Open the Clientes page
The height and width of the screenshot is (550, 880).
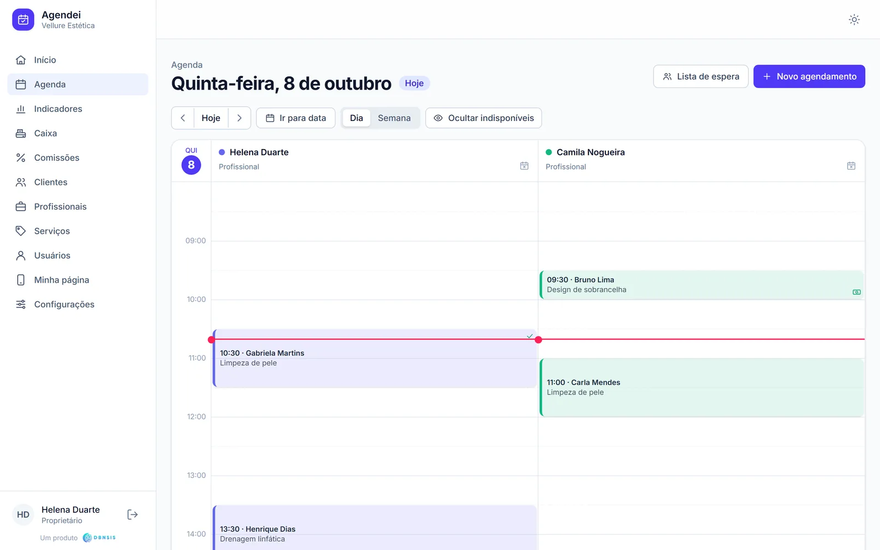coord(78,182)
